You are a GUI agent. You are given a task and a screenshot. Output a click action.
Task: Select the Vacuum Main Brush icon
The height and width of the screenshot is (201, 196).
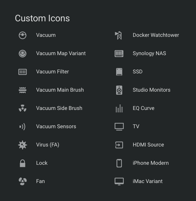pos(23,90)
